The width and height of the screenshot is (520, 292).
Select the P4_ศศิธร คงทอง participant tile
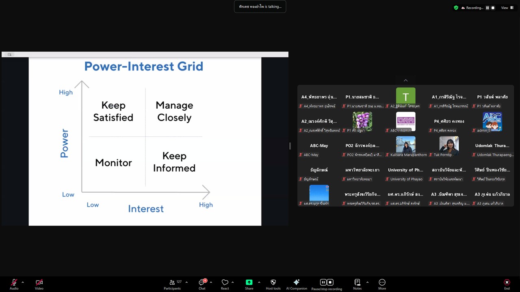click(x=449, y=122)
